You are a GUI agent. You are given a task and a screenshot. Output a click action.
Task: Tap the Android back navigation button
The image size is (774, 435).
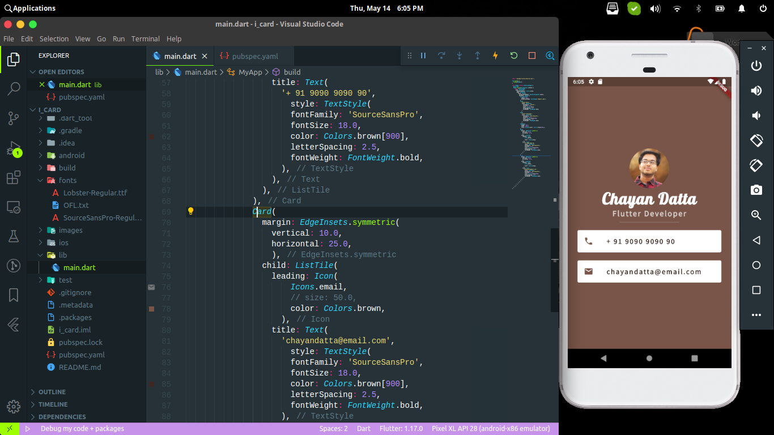tap(603, 358)
